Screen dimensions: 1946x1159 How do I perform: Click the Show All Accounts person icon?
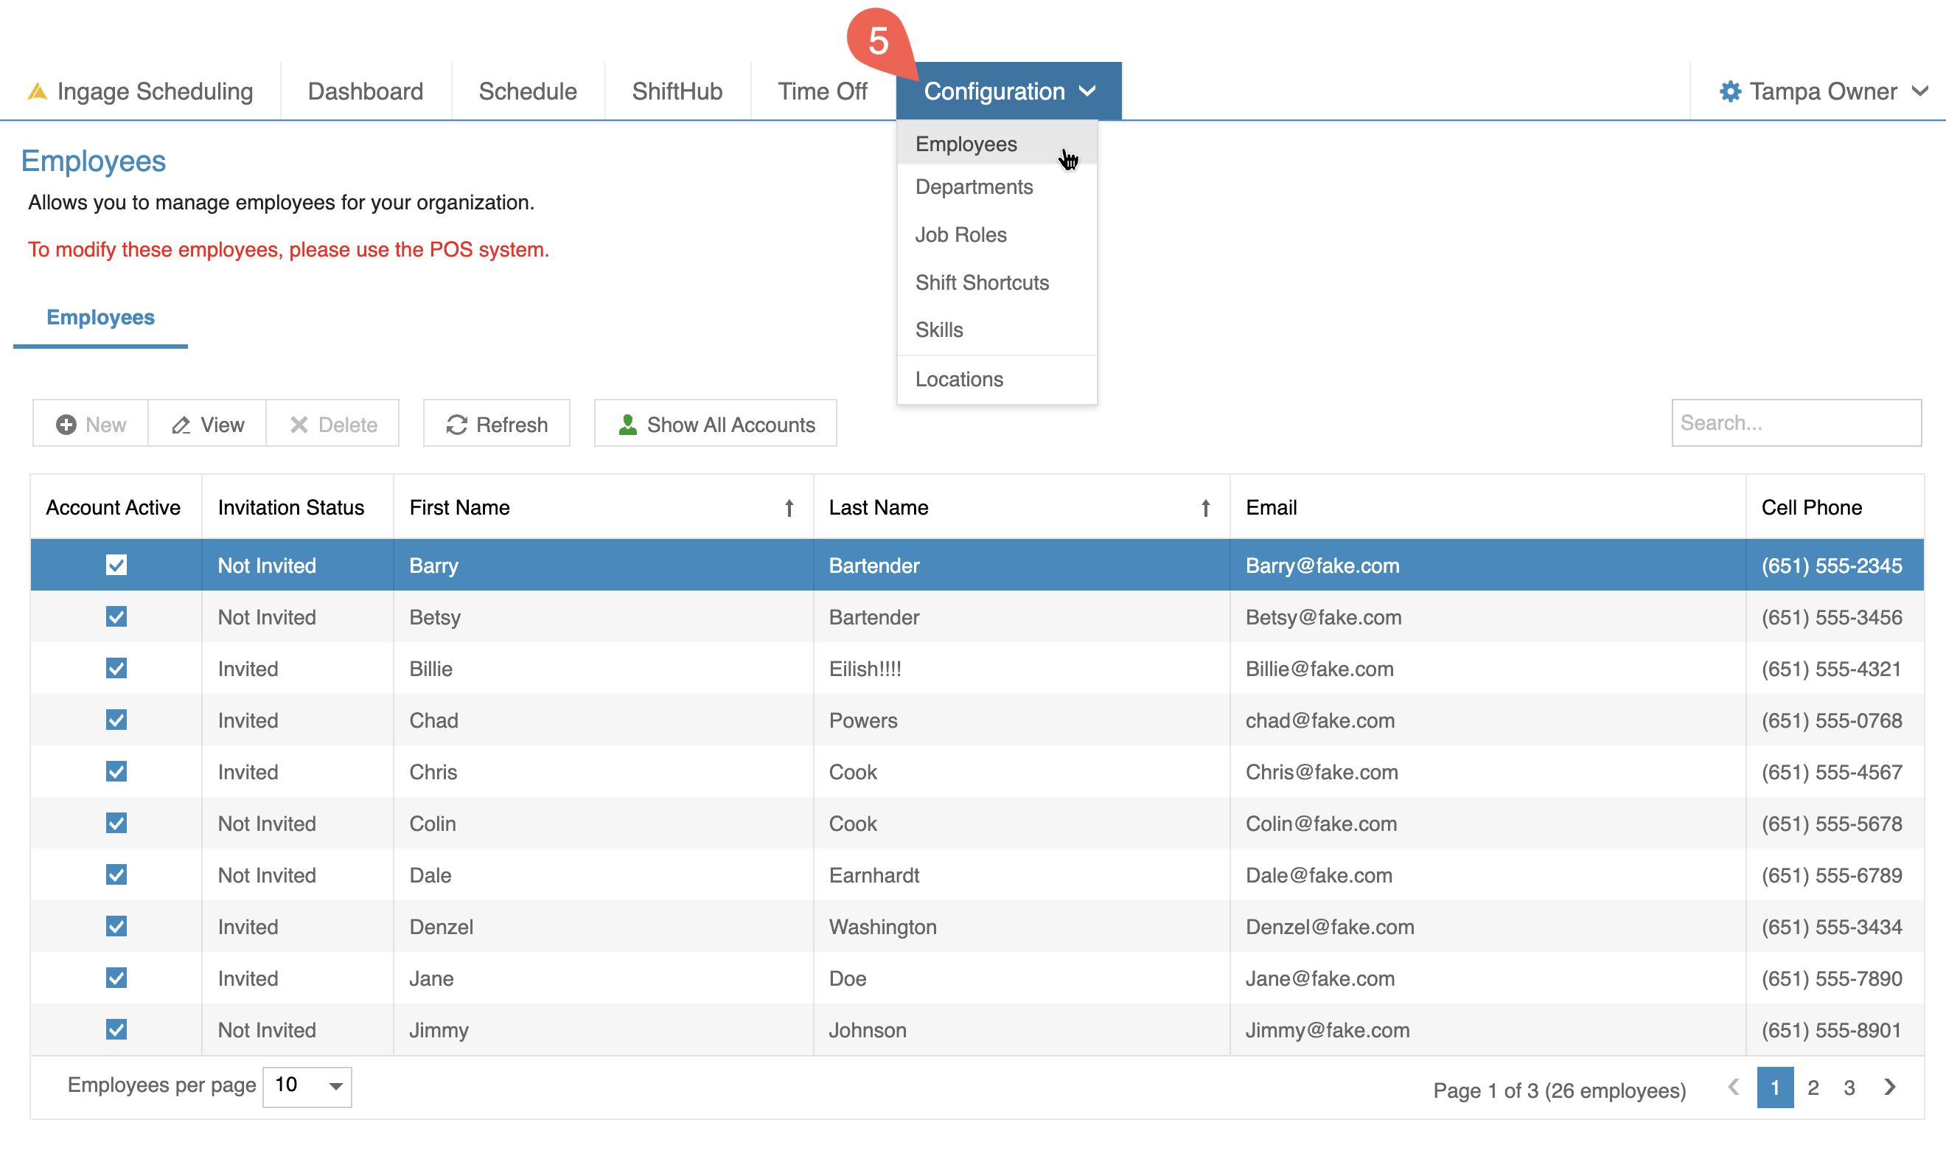click(x=627, y=424)
